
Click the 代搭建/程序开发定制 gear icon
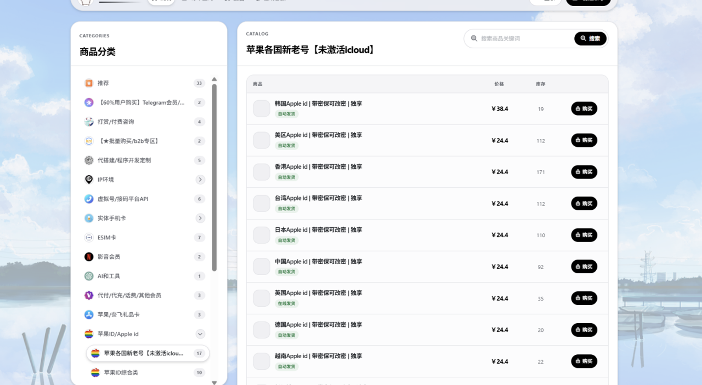coord(89,160)
